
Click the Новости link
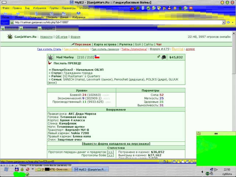click(46, 37)
